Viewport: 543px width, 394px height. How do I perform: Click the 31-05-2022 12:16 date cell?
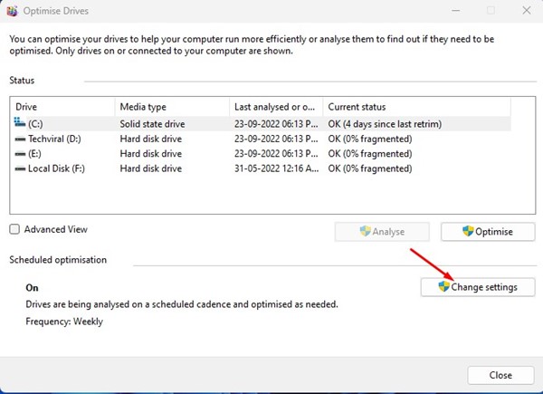(x=276, y=168)
